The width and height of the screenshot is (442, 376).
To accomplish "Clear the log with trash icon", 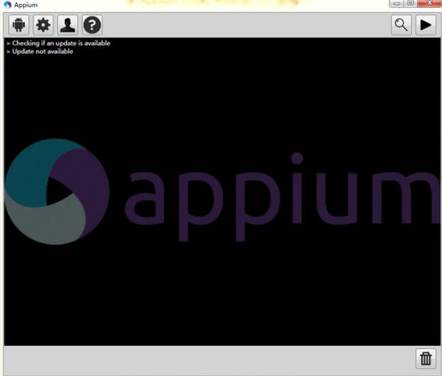I will point(426,358).
